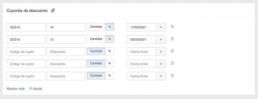
Task: Open the Ayuda help link
Action: click(37, 89)
